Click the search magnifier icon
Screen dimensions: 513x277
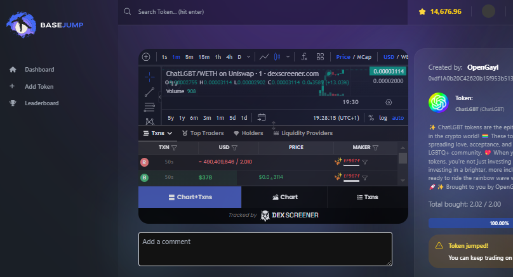(127, 12)
